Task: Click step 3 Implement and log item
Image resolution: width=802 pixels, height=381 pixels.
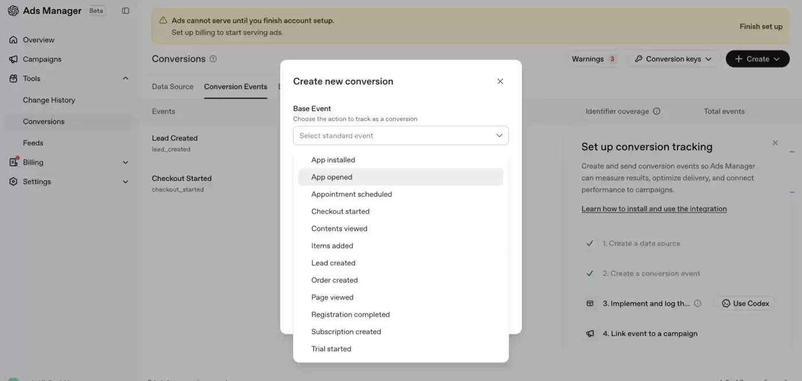Action: point(646,304)
